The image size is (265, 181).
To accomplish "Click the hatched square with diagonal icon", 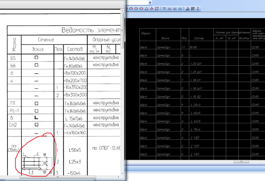I will pyautogui.click(x=193, y=8).
